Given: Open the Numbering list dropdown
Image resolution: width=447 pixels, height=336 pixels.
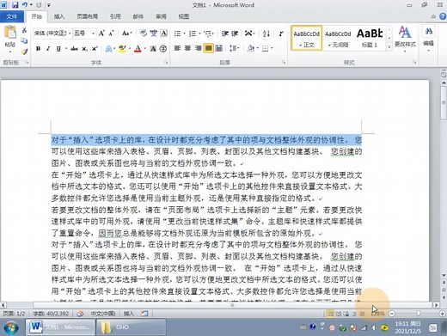Looking at the screenshot, I should (x=199, y=34).
